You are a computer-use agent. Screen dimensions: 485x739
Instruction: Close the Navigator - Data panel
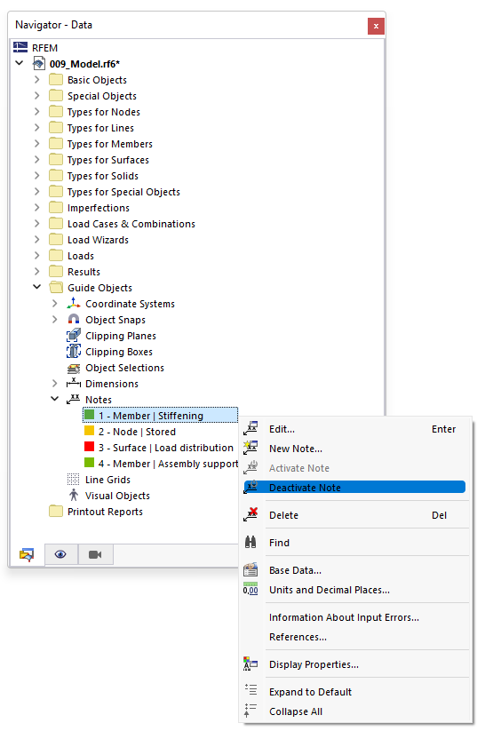pos(376,26)
